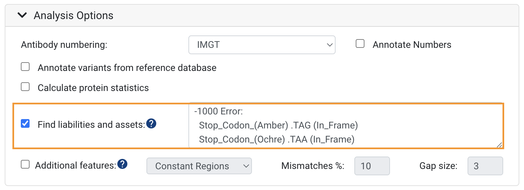Tick the Calculate protein statistics checkbox
This screenshot has width=524, height=190.
pos(25,87)
